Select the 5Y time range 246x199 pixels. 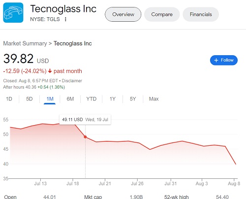click(x=133, y=99)
